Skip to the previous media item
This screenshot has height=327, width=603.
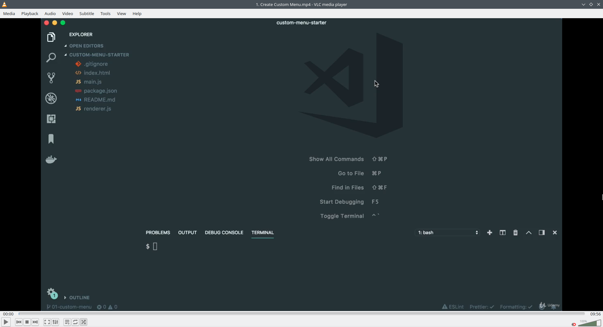point(19,322)
